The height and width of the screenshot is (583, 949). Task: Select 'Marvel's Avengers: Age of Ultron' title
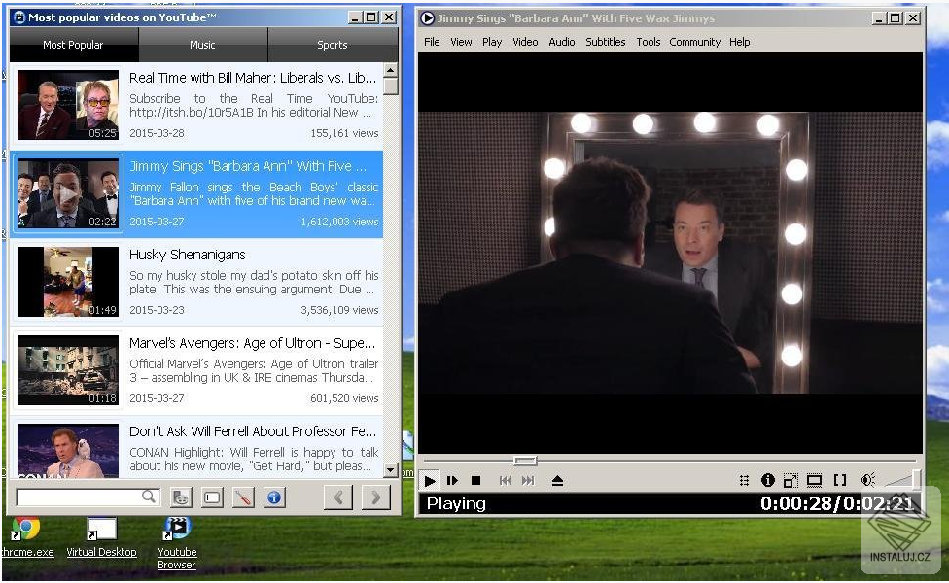click(253, 343)
